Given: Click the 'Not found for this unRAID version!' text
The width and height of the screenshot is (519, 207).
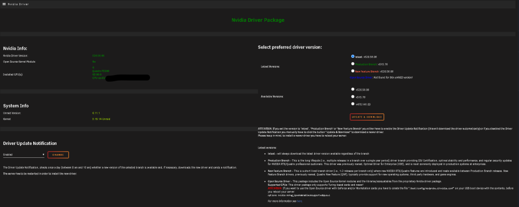Looking at the screenshot, I should coord(393,77).
